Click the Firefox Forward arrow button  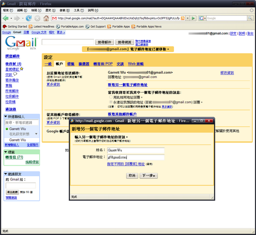(17, 18)
